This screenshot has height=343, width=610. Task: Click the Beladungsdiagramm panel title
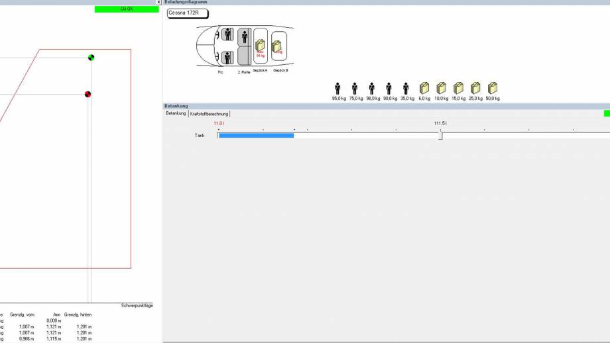186,2
